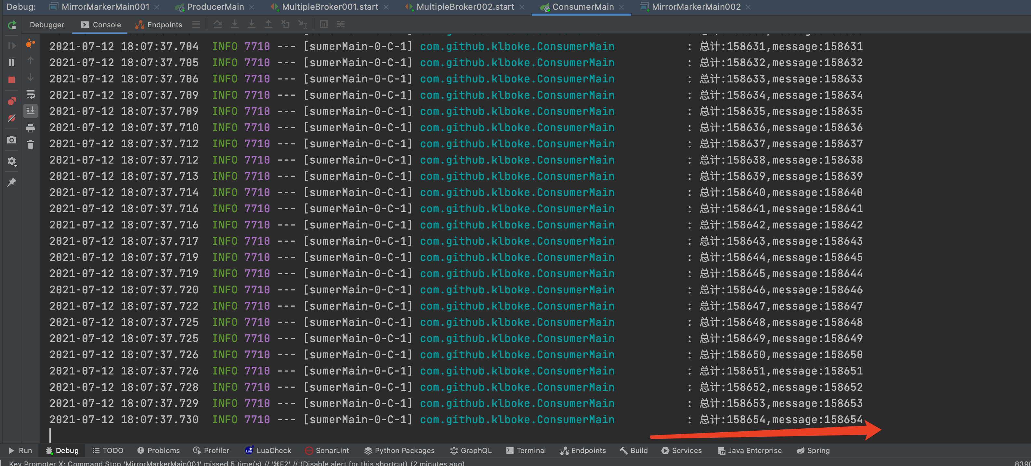Clear console output with the trash icon

pyautogui.click(x=31, y=145)
